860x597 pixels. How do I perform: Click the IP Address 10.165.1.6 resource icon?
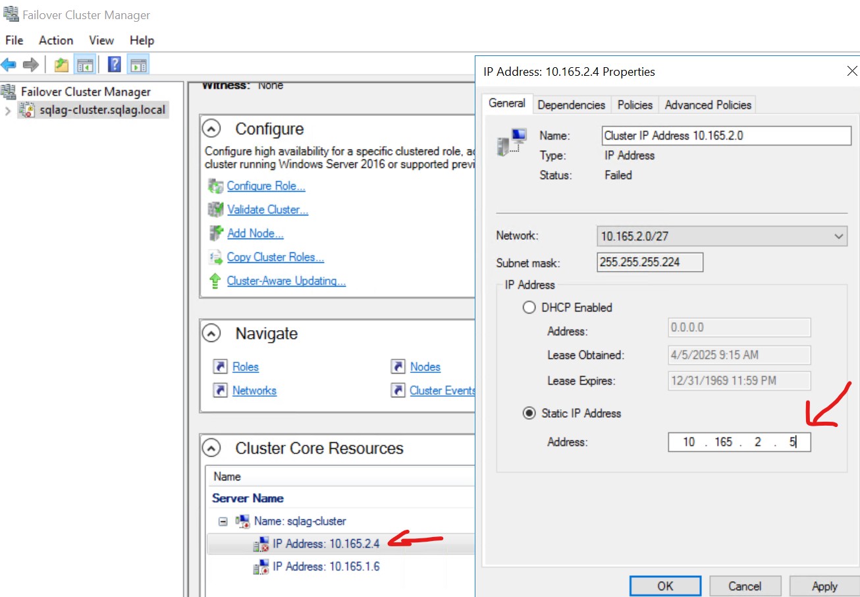point(261,567)
